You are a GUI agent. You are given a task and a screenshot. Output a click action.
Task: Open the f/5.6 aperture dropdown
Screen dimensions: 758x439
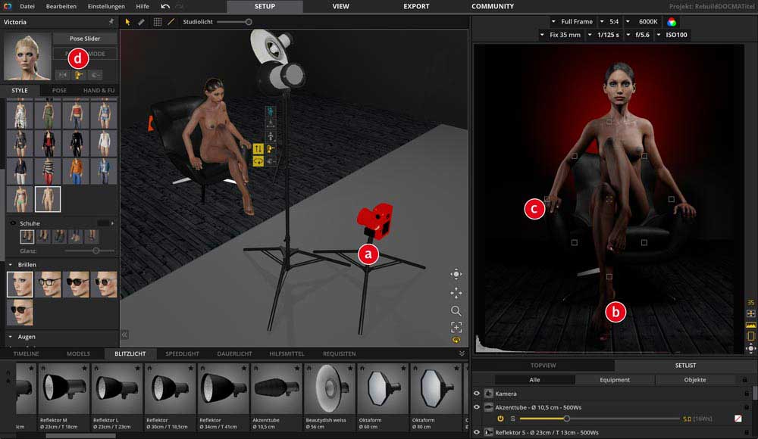(x=637, y=35)
